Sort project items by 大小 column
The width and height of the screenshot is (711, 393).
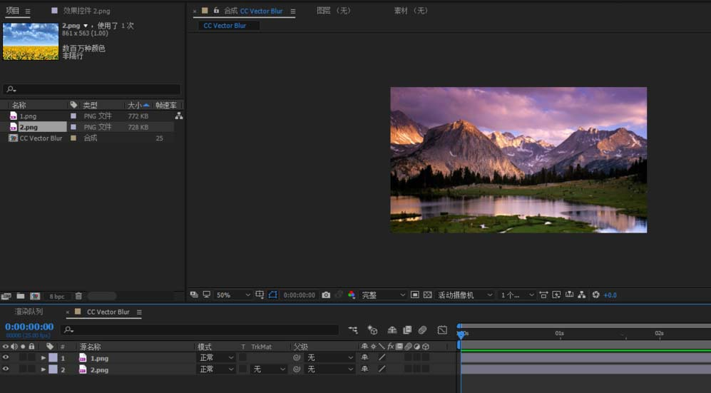pos(138,105)
